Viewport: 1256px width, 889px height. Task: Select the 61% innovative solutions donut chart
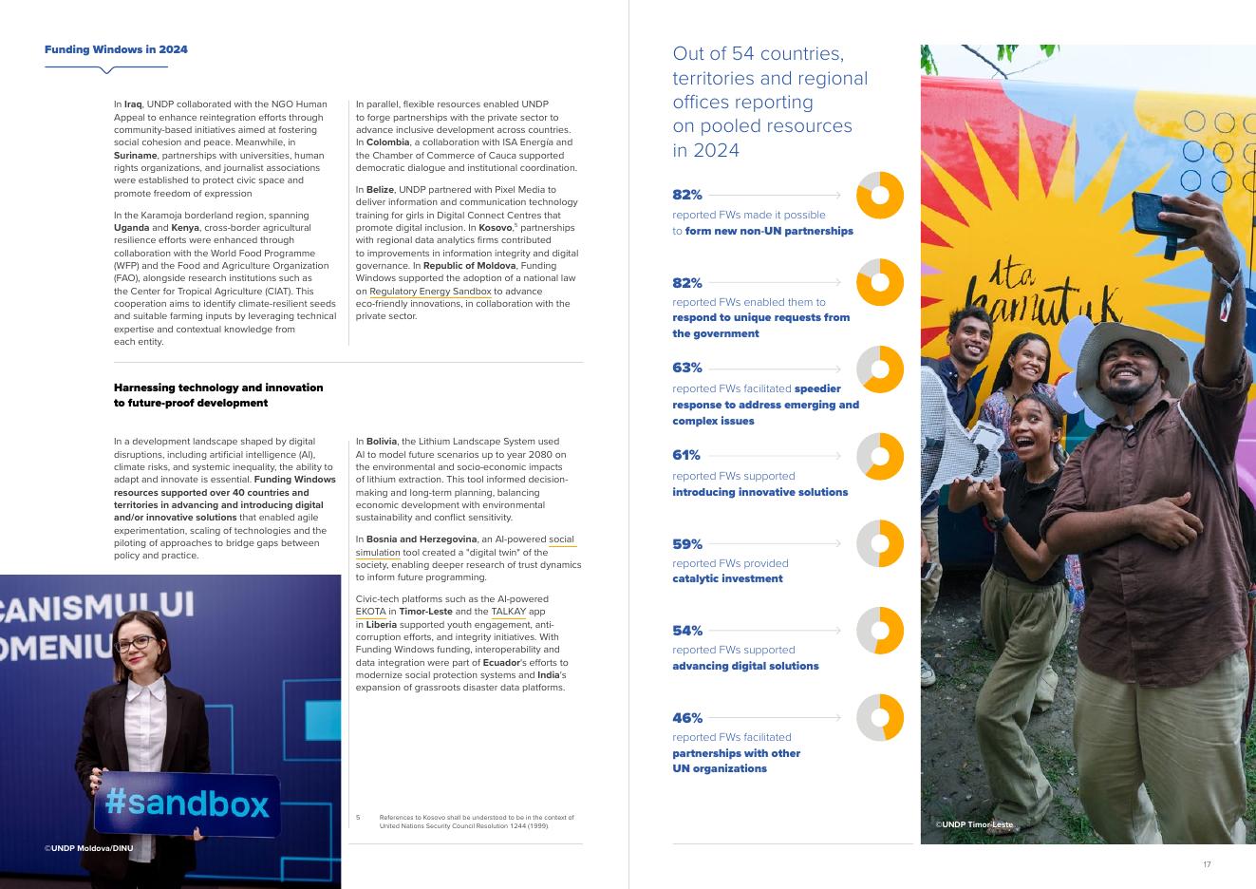click(x=880, y=456)
